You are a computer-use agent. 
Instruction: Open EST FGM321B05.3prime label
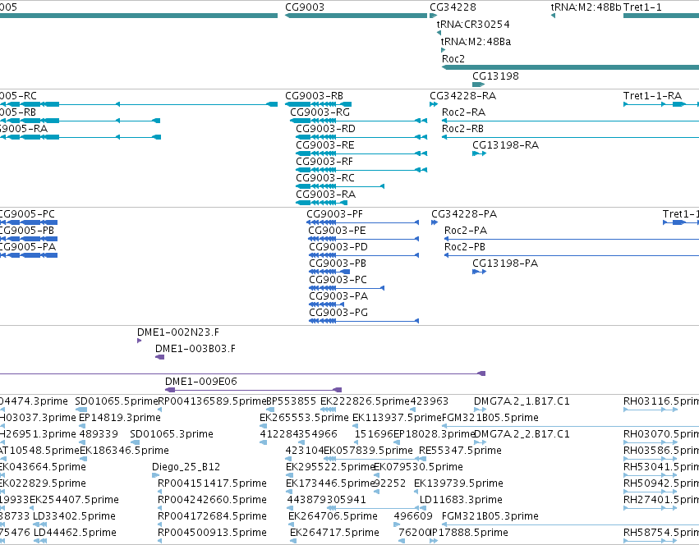coord(490,517)
